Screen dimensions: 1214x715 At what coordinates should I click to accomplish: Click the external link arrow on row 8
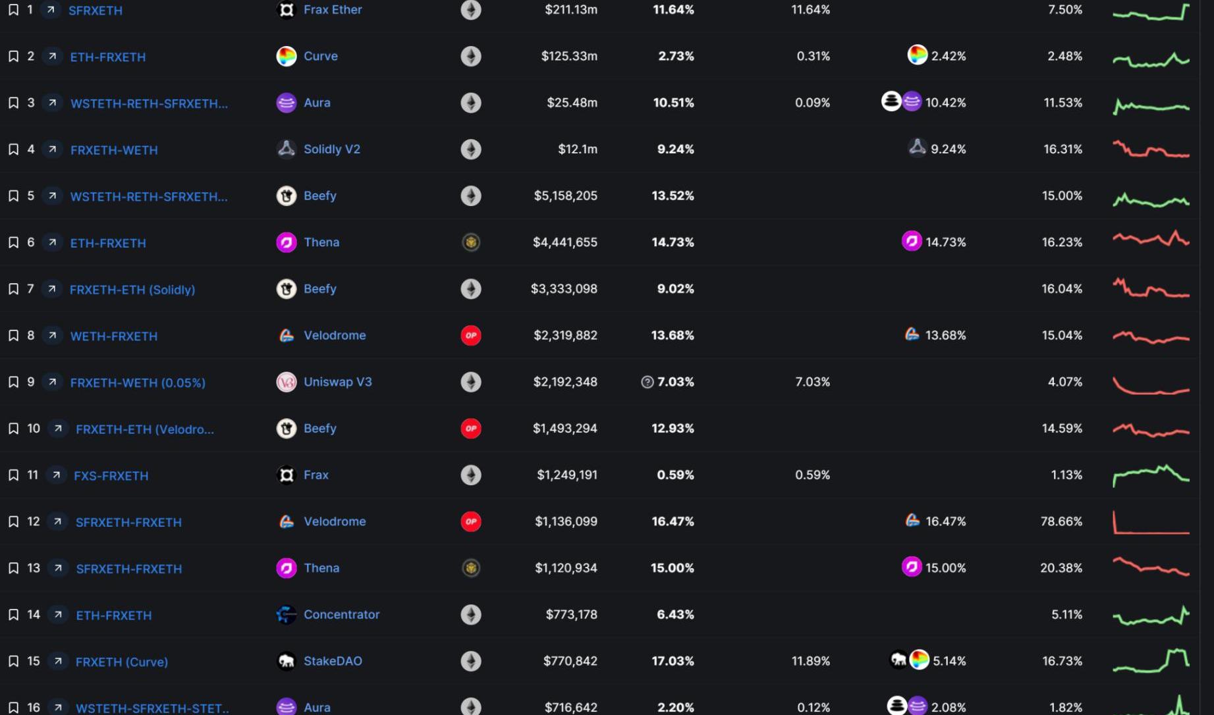coord(52,335)
